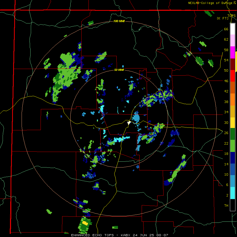Click the white radar site marker at center
Viewport: 237px width, 237px height.
tap(129, 122)
